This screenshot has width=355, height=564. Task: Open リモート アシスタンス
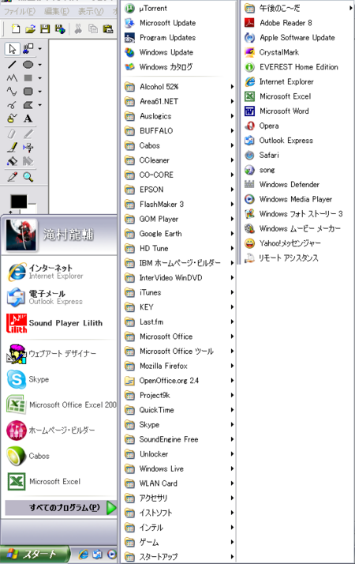click(x=297, y=258)
